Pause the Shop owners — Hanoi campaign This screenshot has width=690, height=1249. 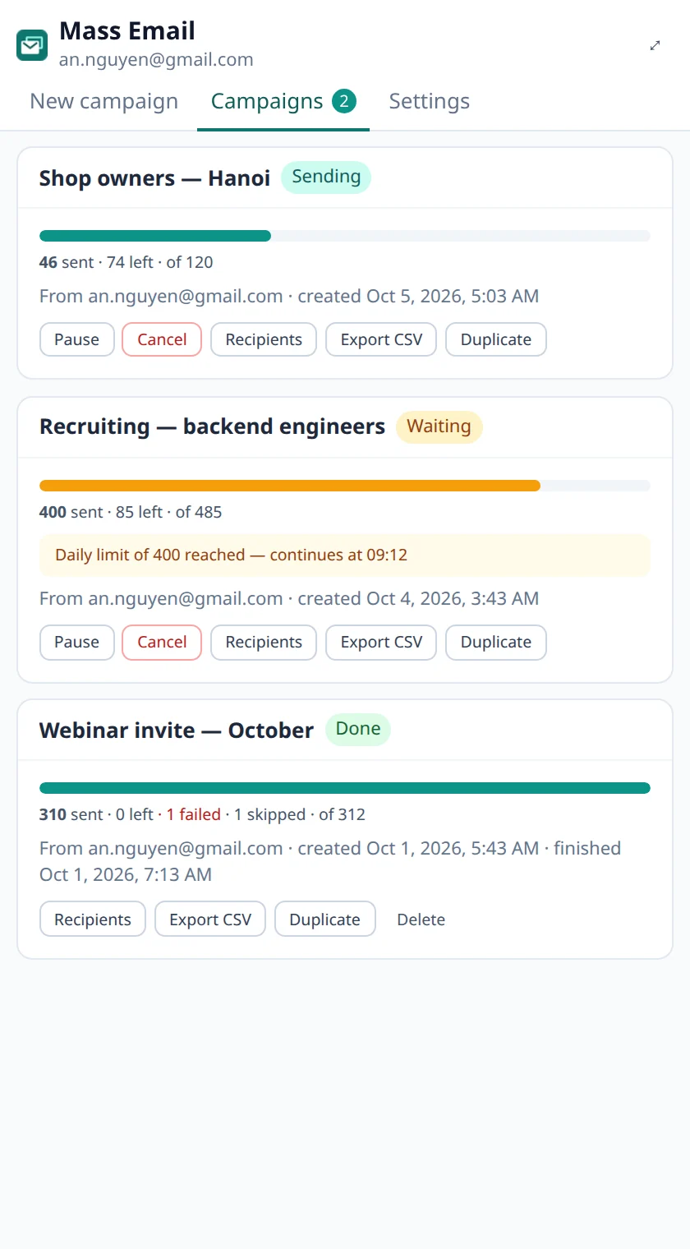[x=76, y=339]
